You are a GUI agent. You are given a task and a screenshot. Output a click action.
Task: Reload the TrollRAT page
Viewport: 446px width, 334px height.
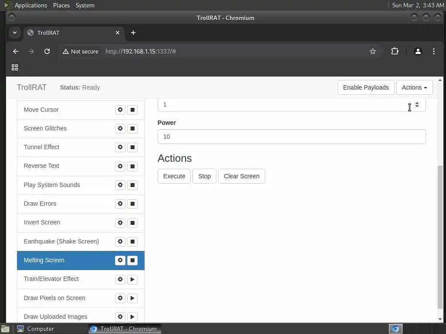[47, 51]
